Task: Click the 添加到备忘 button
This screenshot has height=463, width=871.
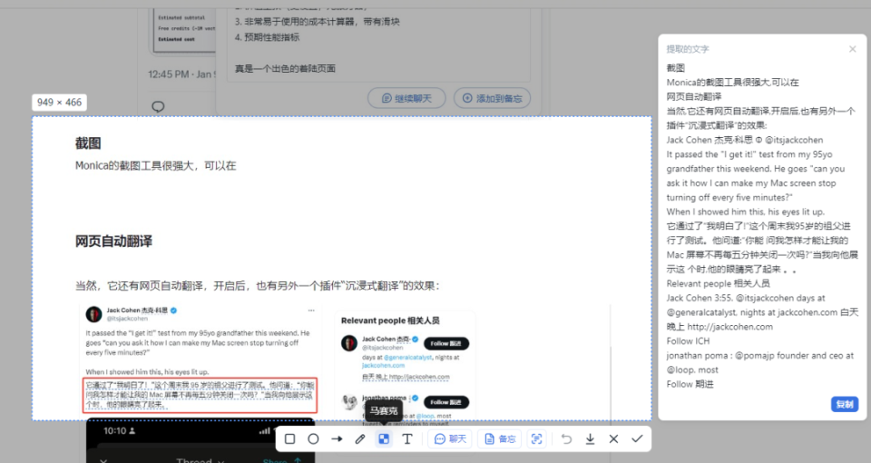Action: click(492, 98)
